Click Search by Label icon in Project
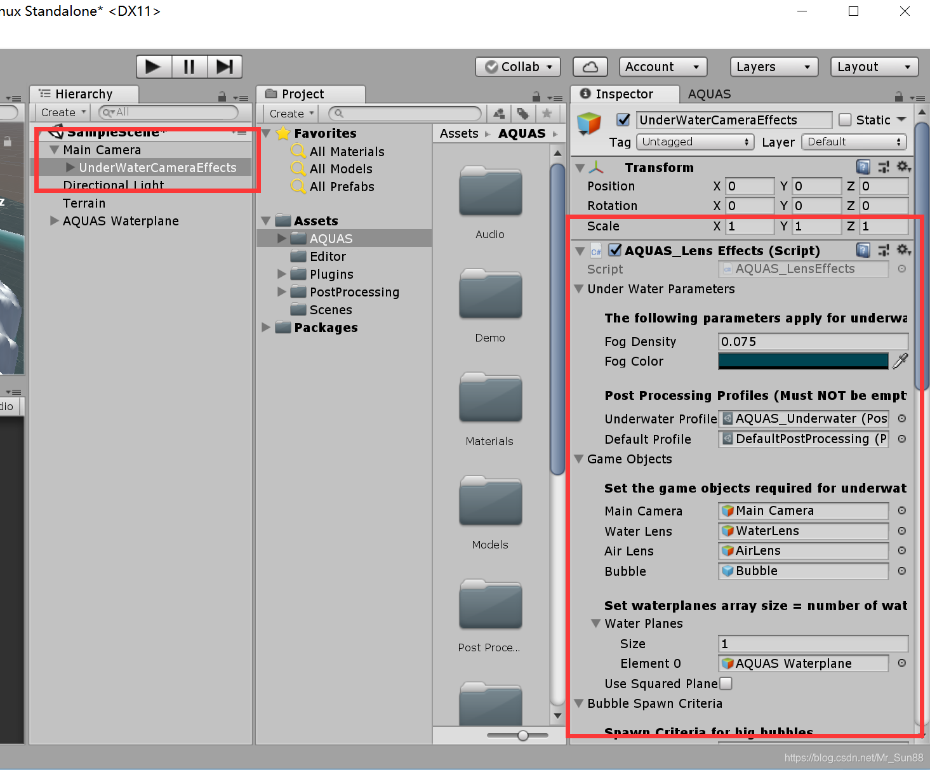The image size is (930, 770). pos(523,114)
